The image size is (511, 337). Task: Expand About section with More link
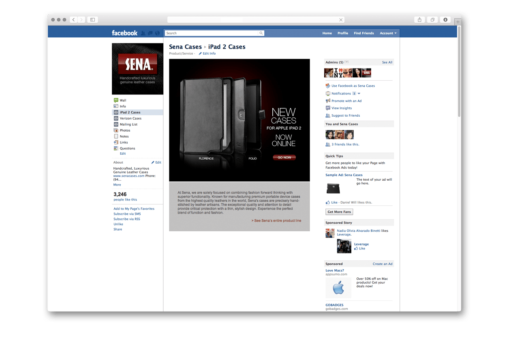click(117, 185)
